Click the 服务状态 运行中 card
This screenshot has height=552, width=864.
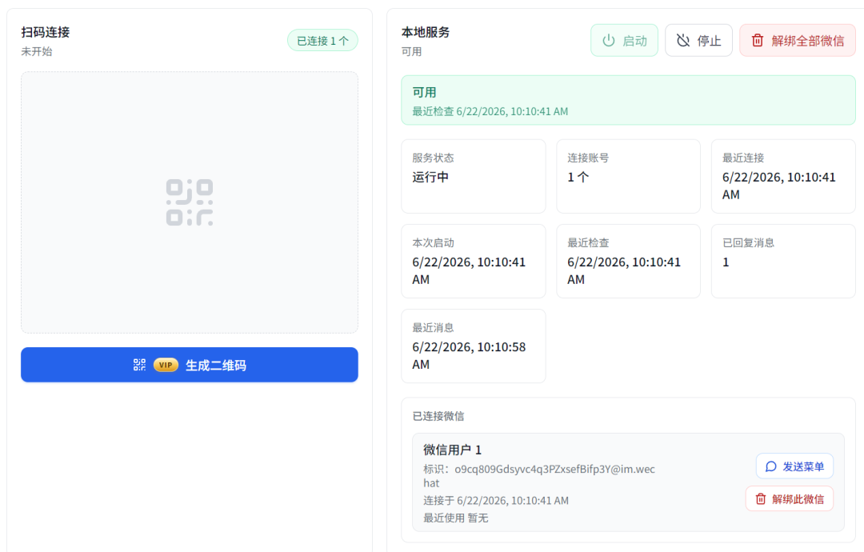click(474, 176)
